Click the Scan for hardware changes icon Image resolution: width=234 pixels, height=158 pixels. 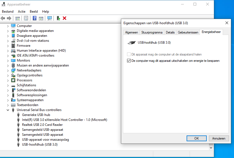point(50,18)
